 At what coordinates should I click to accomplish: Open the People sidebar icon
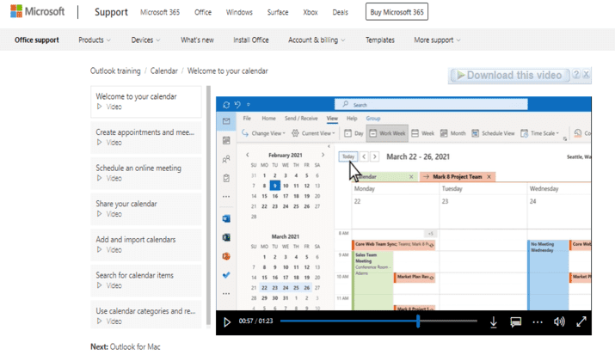tap(226, 159)
